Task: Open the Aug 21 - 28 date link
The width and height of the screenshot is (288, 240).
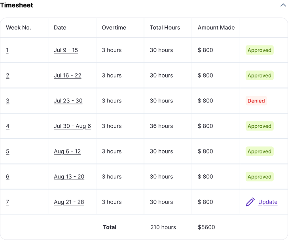Action: tap(69, 202)
